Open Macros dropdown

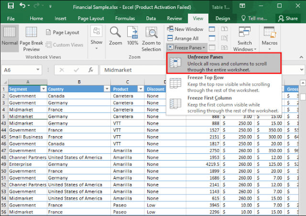click(x=270, y=38)
